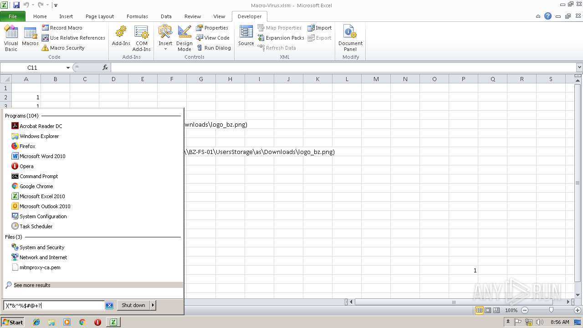Minimize the ribbon with the caret
This screenshot has width=583, height=328.
(x=538, y=16)
